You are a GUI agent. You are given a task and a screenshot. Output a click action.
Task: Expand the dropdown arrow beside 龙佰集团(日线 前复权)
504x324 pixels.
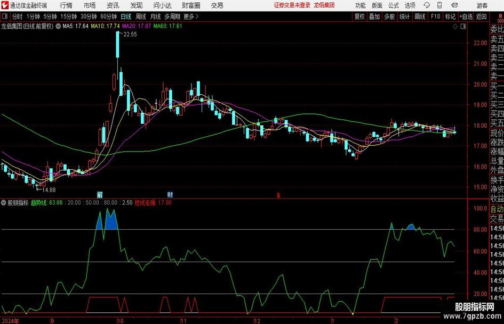(58, 26)
